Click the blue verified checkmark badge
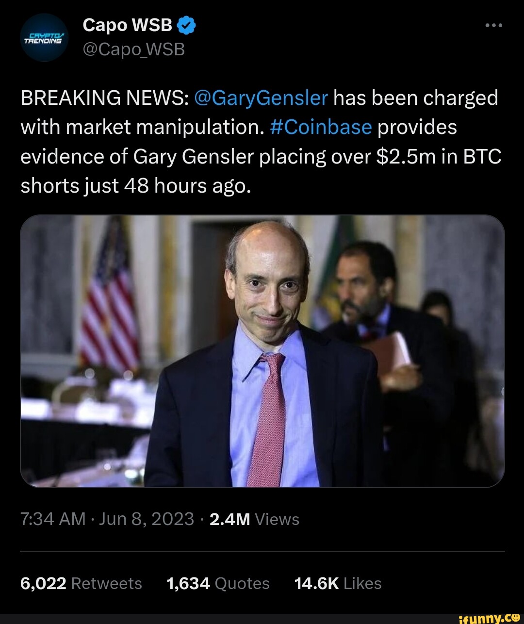This screenshot has width=524, height=624. coord(187,25)
